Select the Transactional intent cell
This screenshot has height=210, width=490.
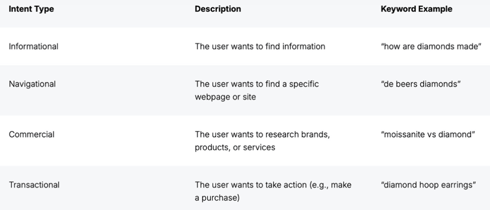click(x=34, y=185)
